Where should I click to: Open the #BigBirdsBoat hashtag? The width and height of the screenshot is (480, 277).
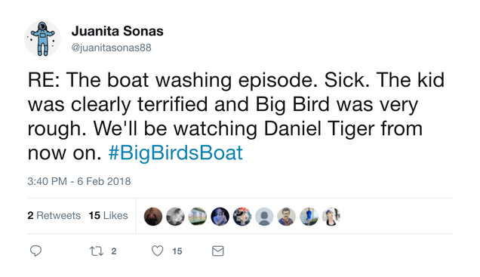pos(176,152)
